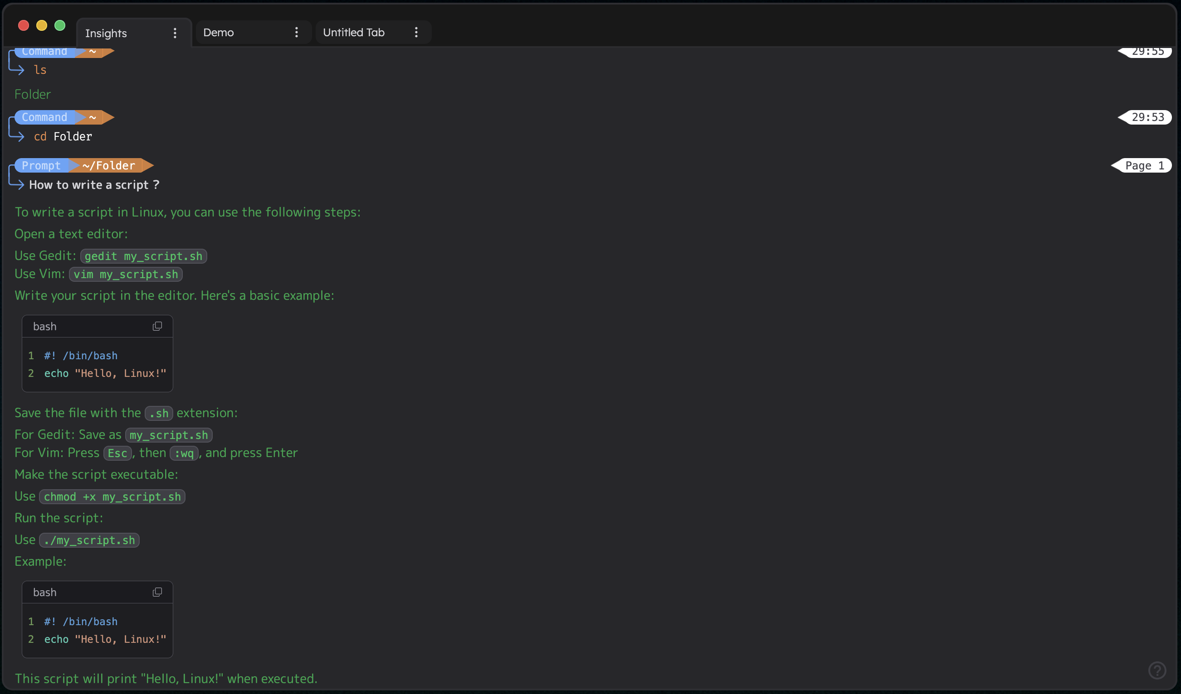Copy the second Hello Linux example code block
The image size is (1181, 694).
coord(157,592)
